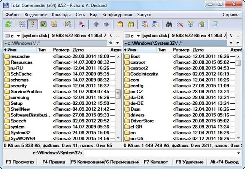Screen dimensions: 245x169
Task: Open Notepad toolbar icon
Action: point(215,24)
